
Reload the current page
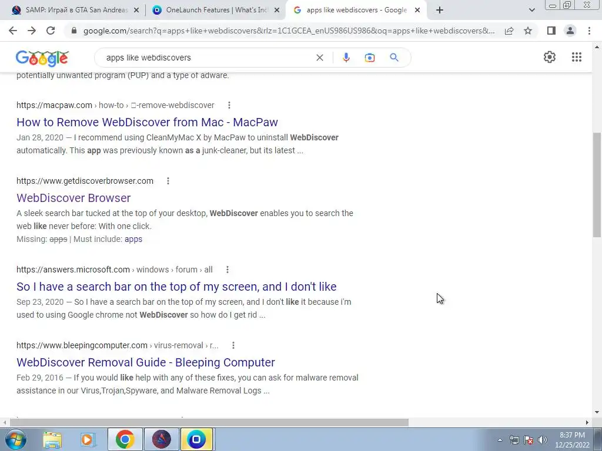51,31
